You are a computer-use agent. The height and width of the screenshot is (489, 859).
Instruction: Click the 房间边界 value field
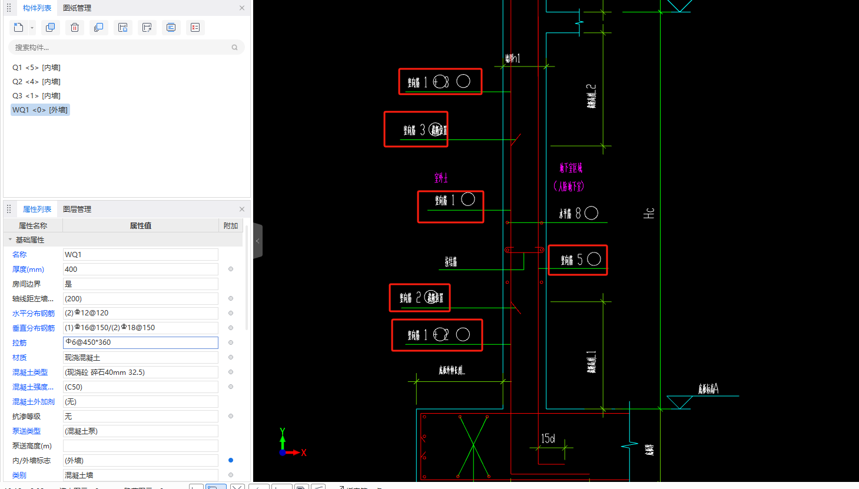pyautogui.click(x=141, y=284)
